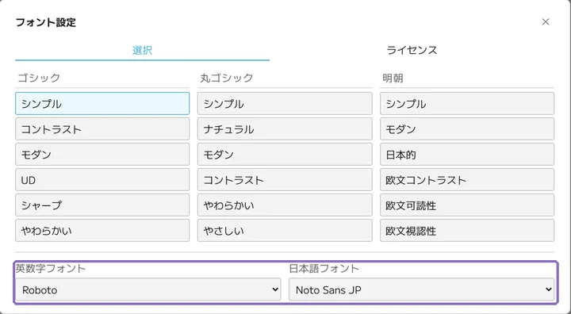Image resolution: width=571 pixels, height=314 pixels.
Task: Click the 丸ゴシック column heading
Action: (x=226, y=78)
